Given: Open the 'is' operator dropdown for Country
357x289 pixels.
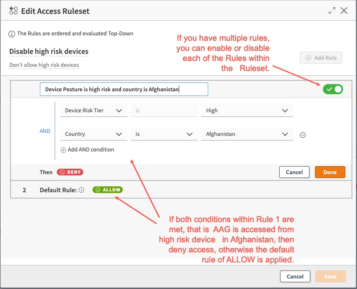Looking at the screenshot, I should (164, 134).
